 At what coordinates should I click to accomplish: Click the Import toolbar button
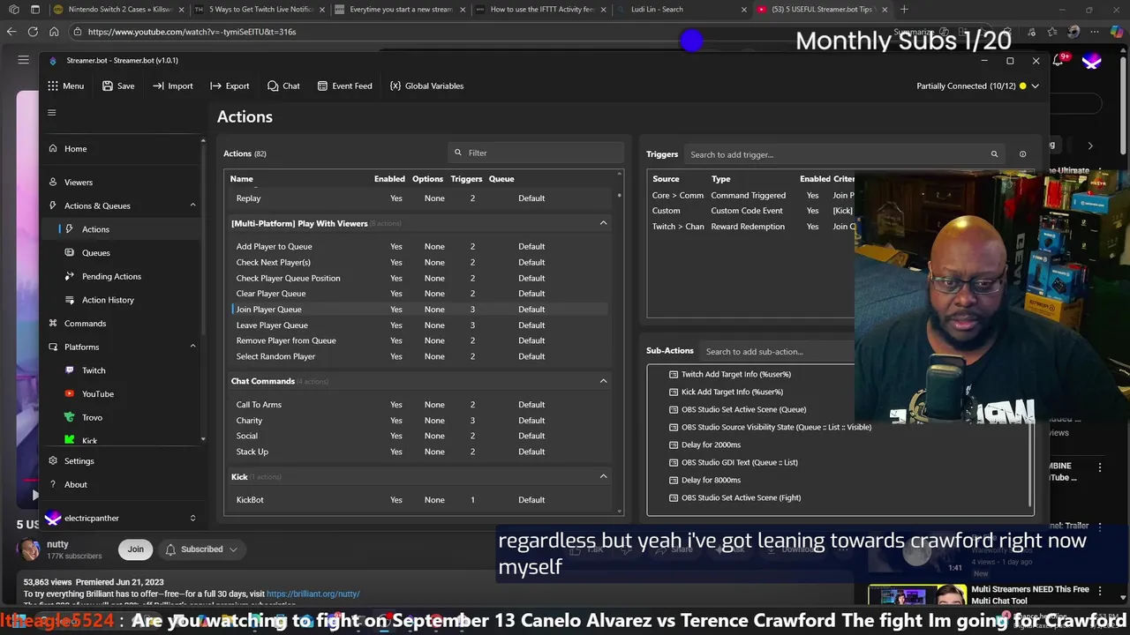coord(173,86)
